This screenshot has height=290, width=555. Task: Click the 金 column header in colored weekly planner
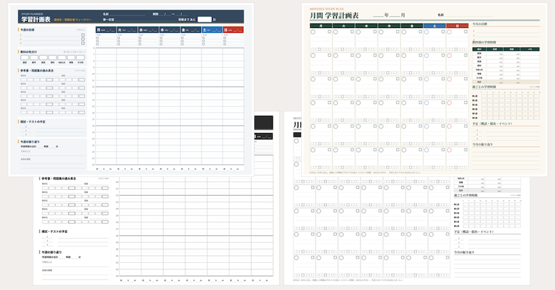(191, 30)
